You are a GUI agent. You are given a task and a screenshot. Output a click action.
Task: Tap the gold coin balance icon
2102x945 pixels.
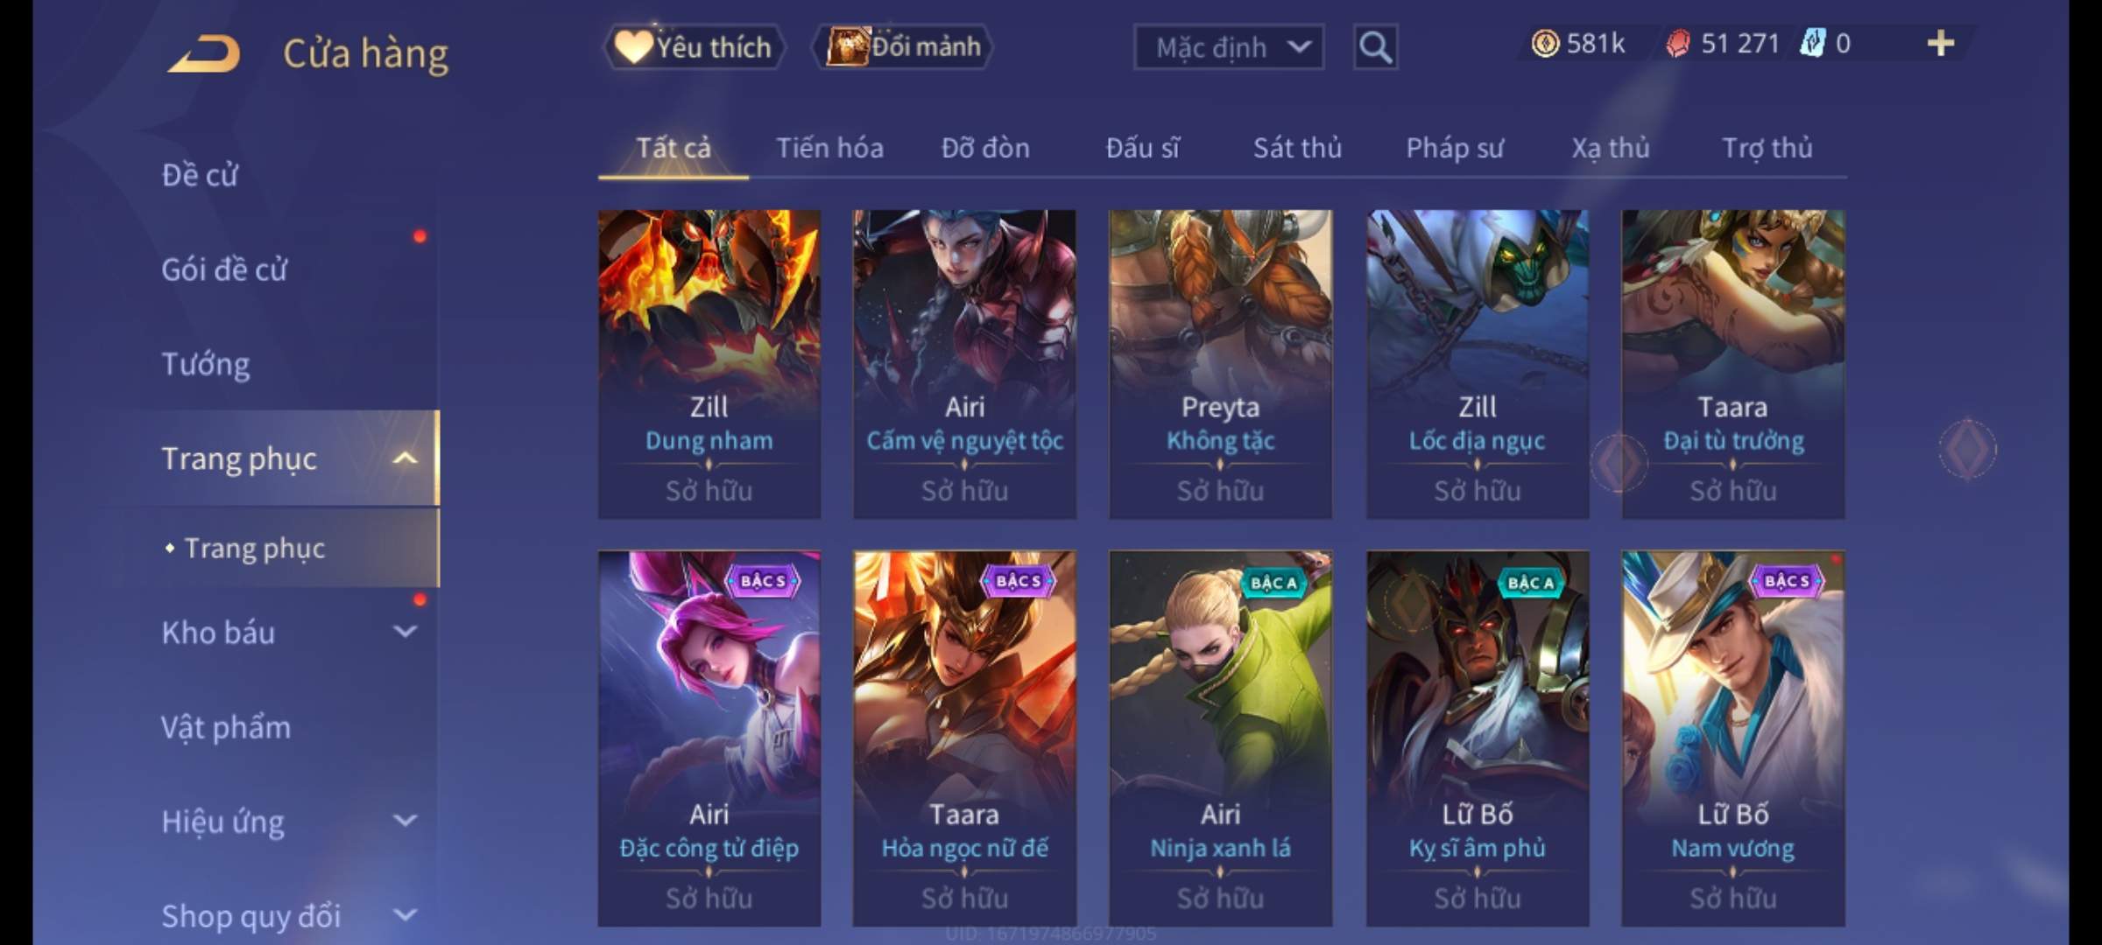1545,44
